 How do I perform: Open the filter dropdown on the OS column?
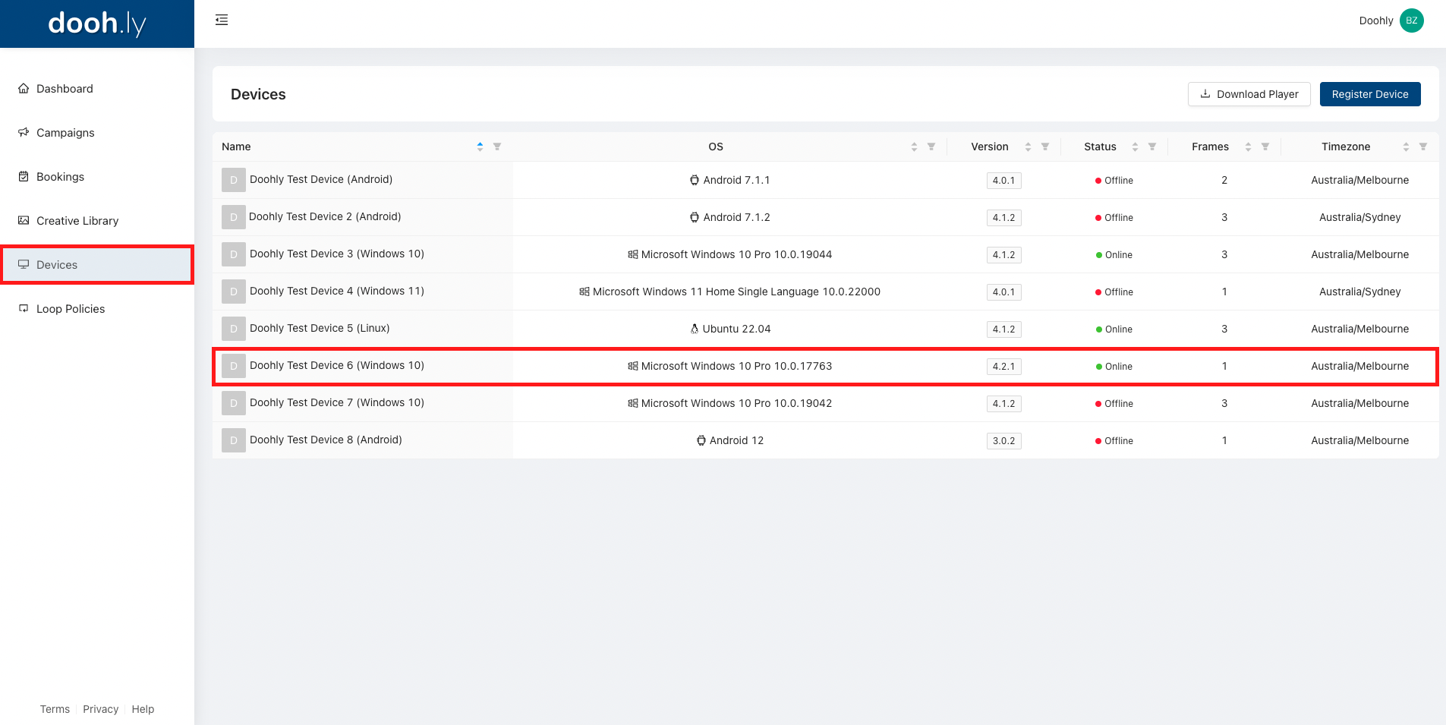[931, 146]
